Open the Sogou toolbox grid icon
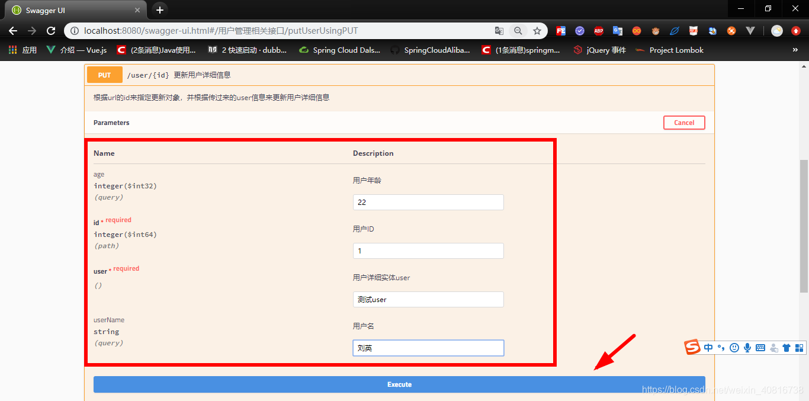Screen dimensions: 809x401 coord(799,348)
